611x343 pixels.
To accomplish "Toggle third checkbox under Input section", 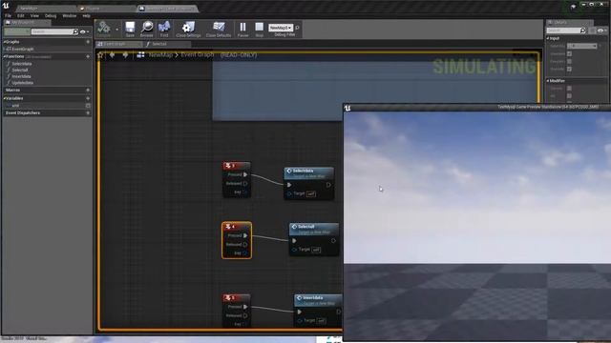I will coord(569,70).
